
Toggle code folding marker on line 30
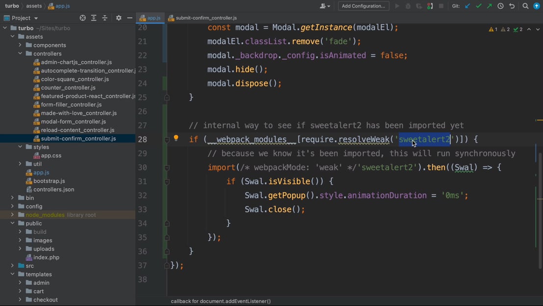(x=167, y=168)
